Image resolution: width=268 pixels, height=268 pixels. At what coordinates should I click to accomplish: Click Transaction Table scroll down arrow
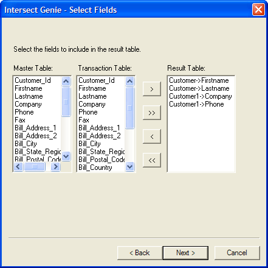130,167
